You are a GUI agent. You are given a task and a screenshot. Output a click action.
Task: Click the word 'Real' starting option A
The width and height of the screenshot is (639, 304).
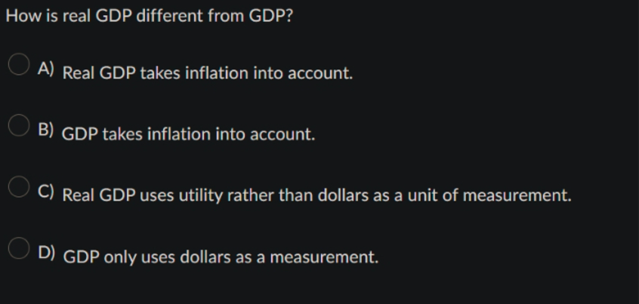[x=79, y=73]
